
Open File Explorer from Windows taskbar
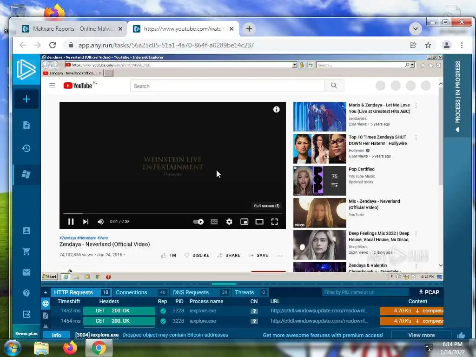point(41,348)
